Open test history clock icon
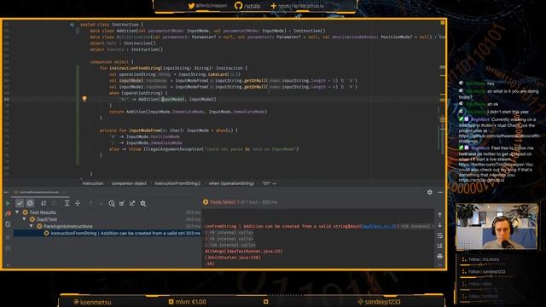This screenshot has width=546, height=307. click(x=112, y=203)
